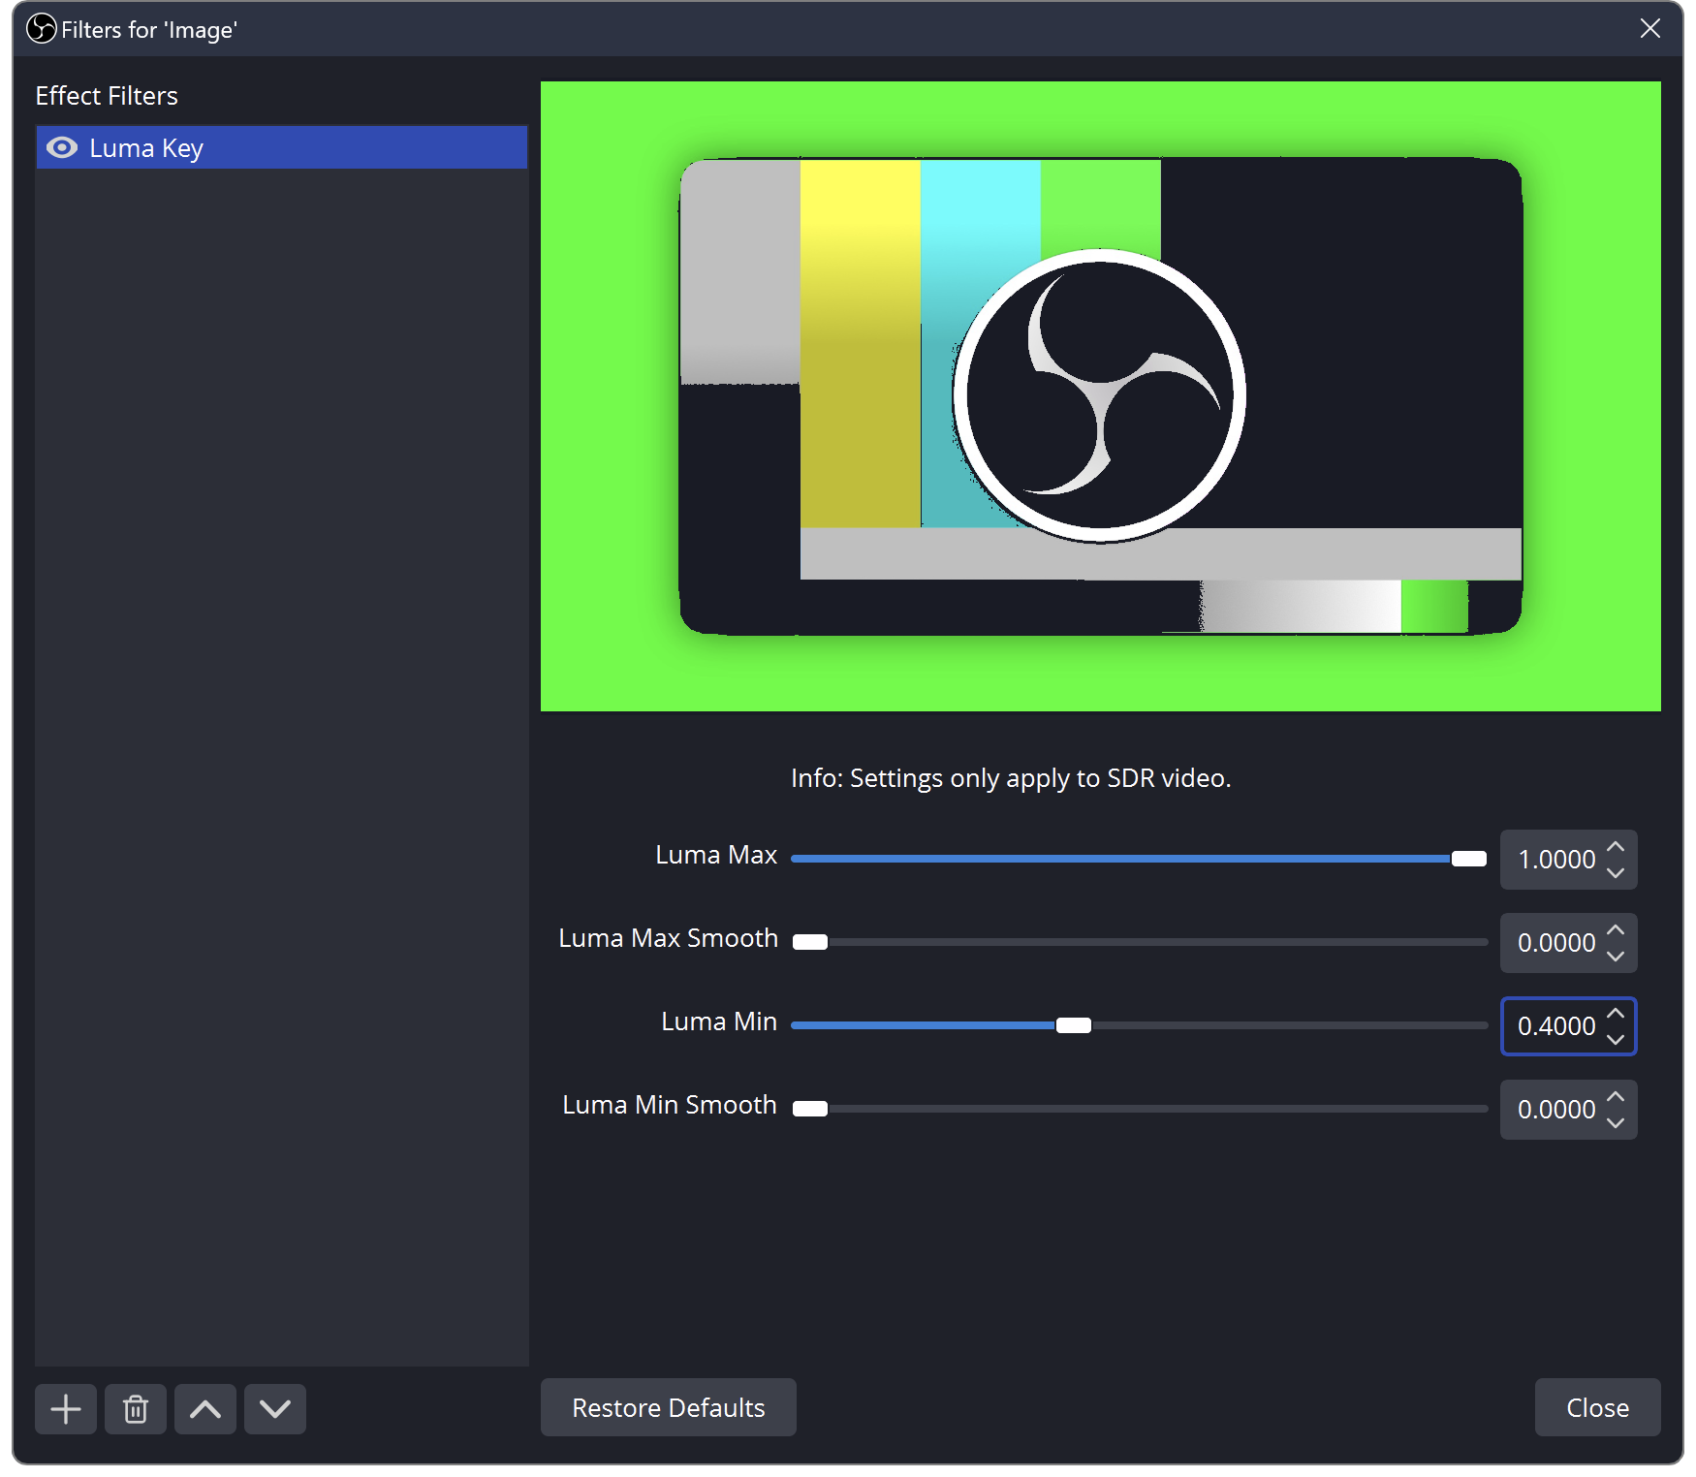Click the filter preview image
Image resolution: width=1696 pixels, height=1477 pixels.
(x=1100, y=396)
